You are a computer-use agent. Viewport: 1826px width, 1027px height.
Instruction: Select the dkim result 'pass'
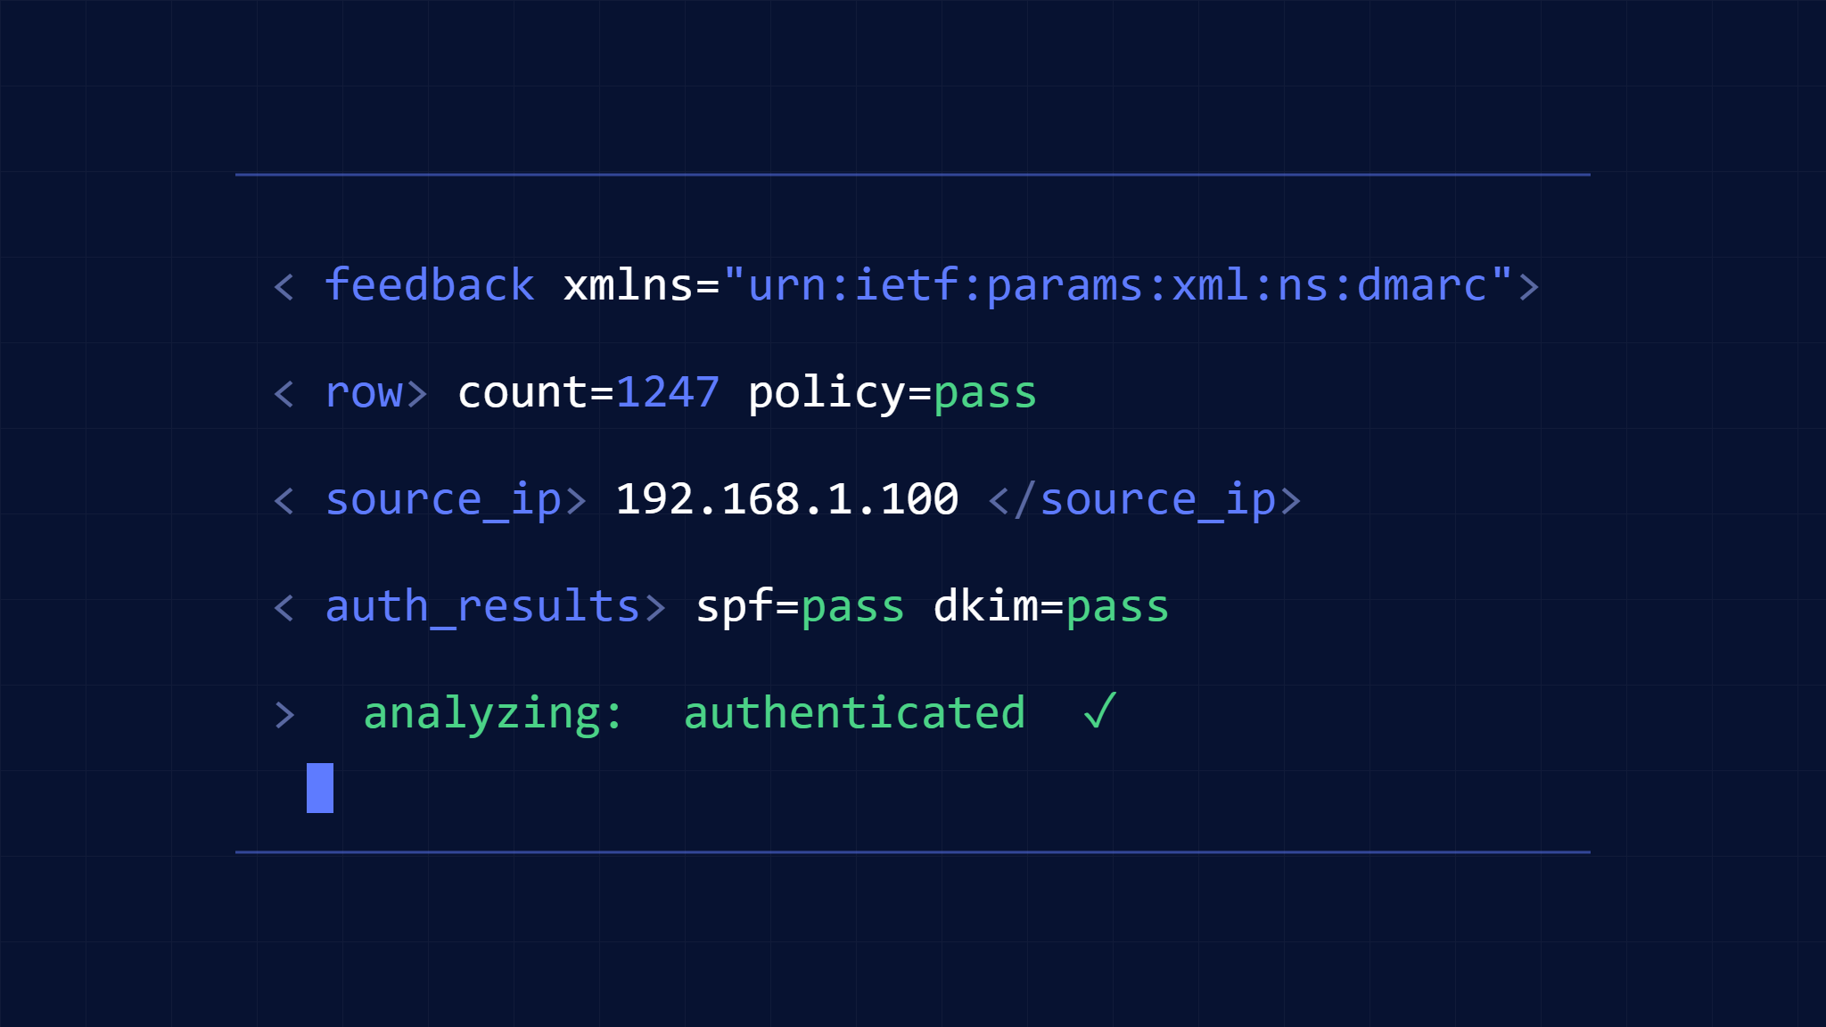[x=1118, y=608]
